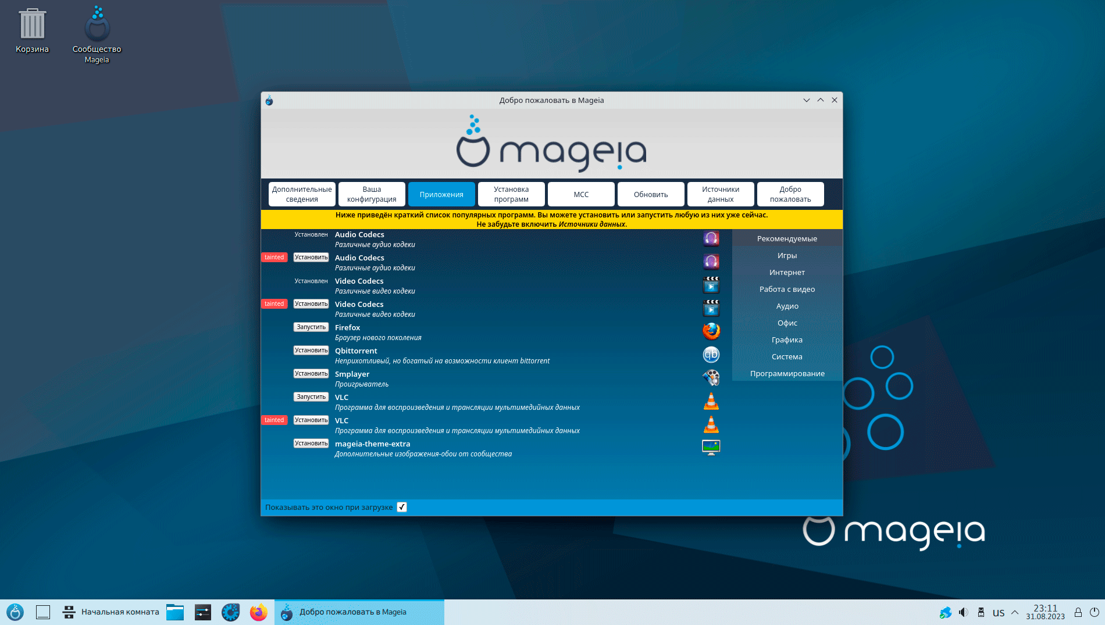Open the Корзина trash desktop icon
This screenshot has width=1105, height=625.
(32, 31)
